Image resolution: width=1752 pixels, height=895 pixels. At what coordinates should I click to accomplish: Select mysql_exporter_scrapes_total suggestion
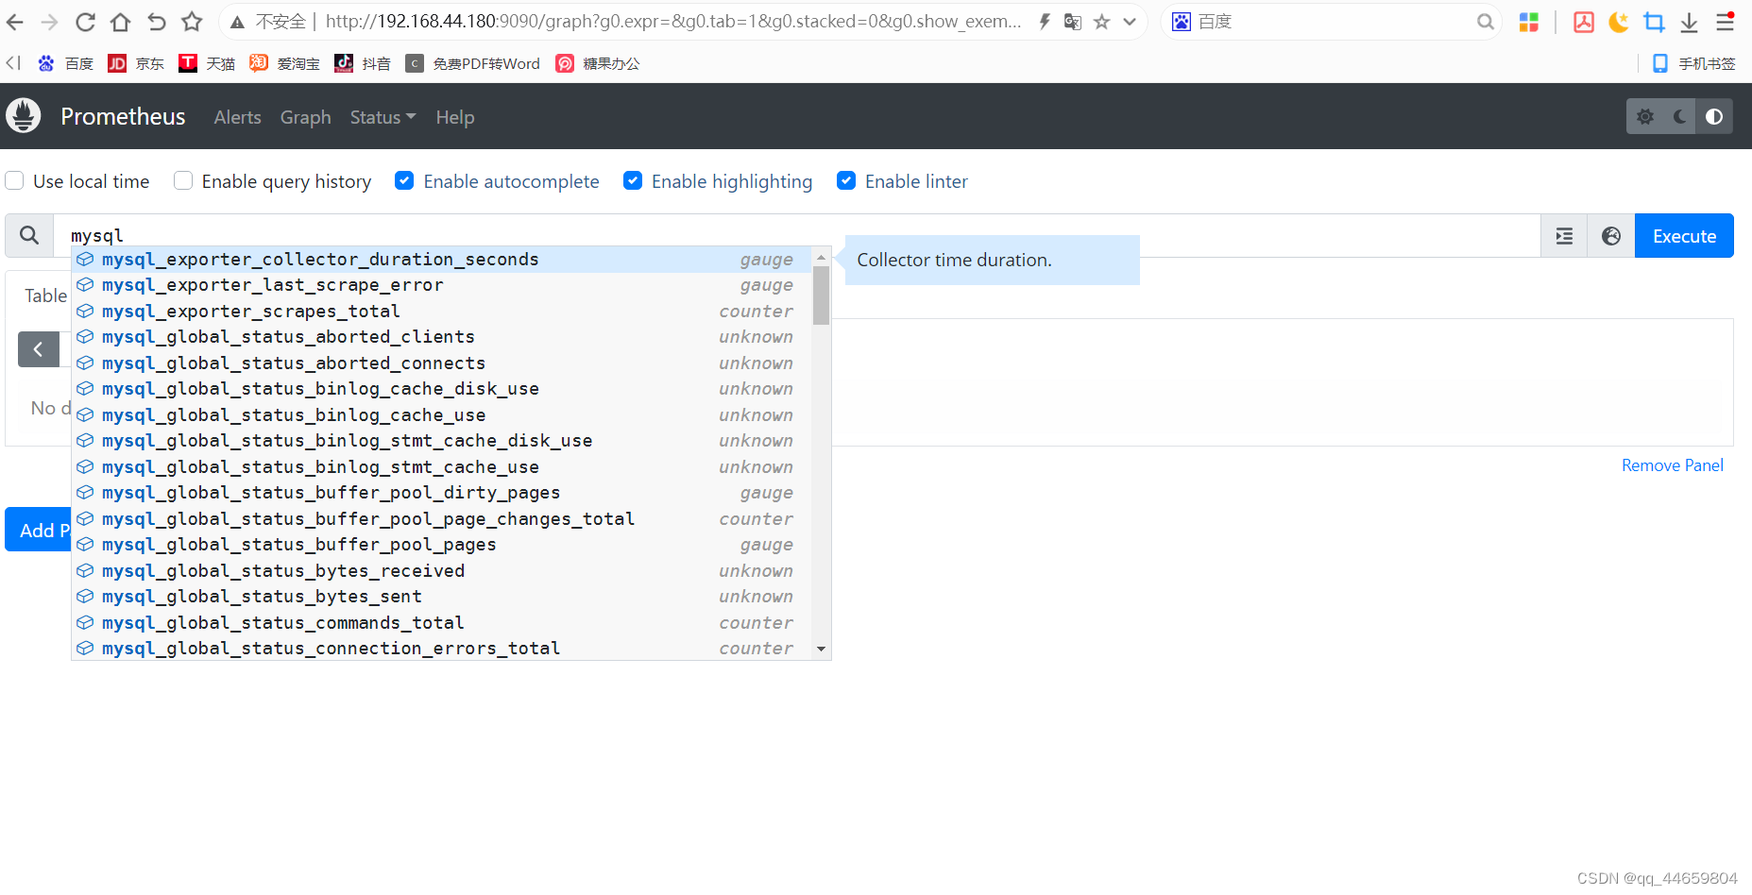pyautogui.click(x=441, y=312)
